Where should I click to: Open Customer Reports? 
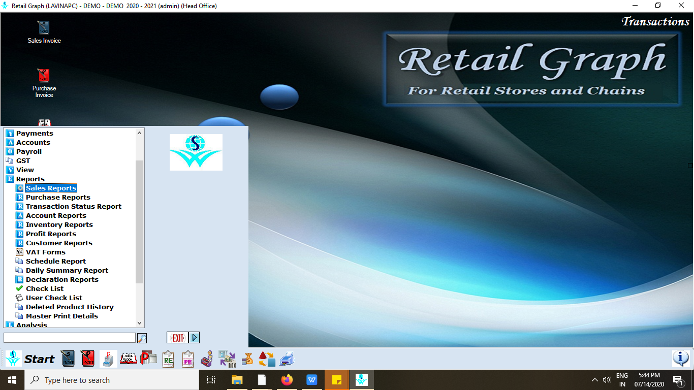[x=59, y=243]
